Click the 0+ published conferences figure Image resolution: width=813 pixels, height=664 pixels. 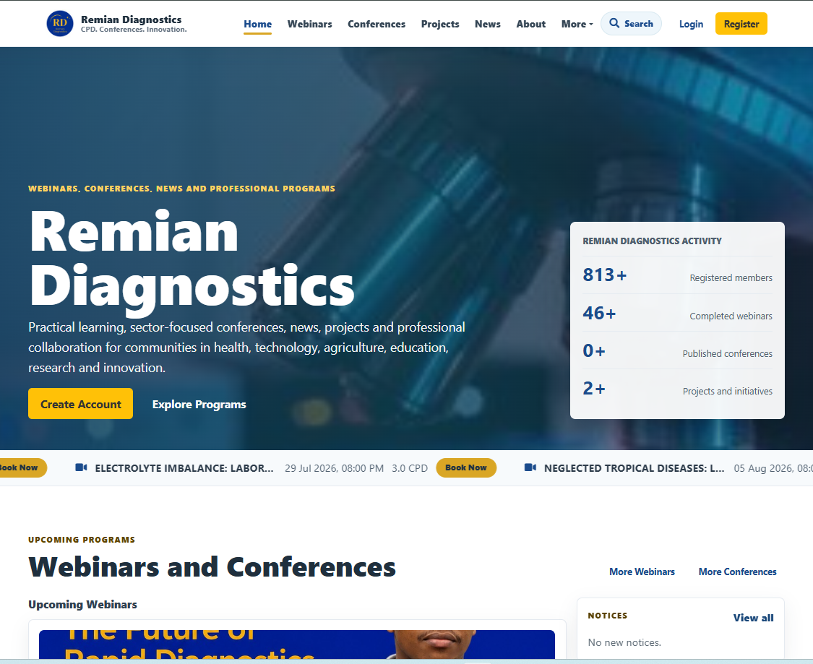[x=594, y=351]
